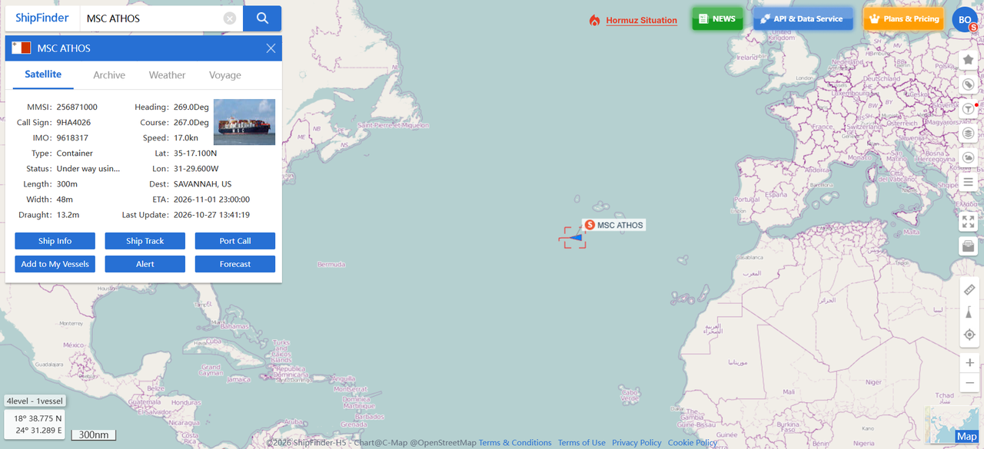984x449 pixels.
Task: Click the status text Under way usin...
Action: (88, 169)
